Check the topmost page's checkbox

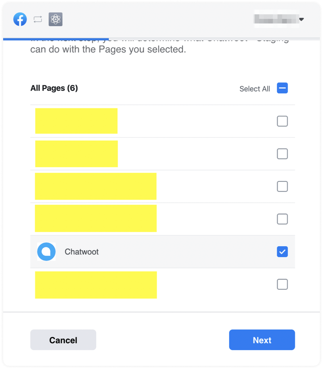[282, 121]
